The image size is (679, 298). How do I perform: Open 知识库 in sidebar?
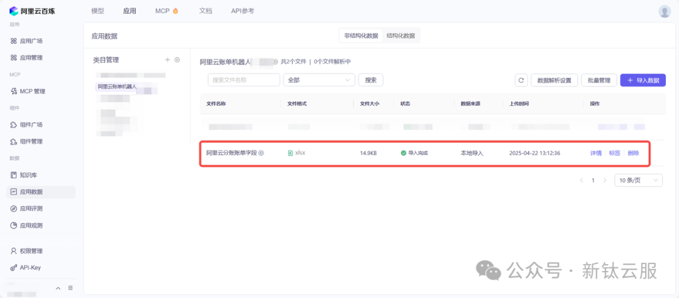pyautogui.click(x=25, y=175)
